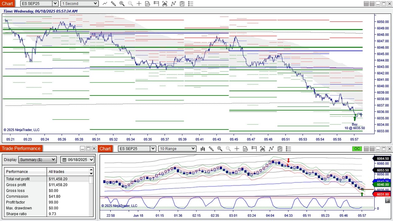
Task: Open Strategies icon in top chart toolbar
Action: pos(182,4)
